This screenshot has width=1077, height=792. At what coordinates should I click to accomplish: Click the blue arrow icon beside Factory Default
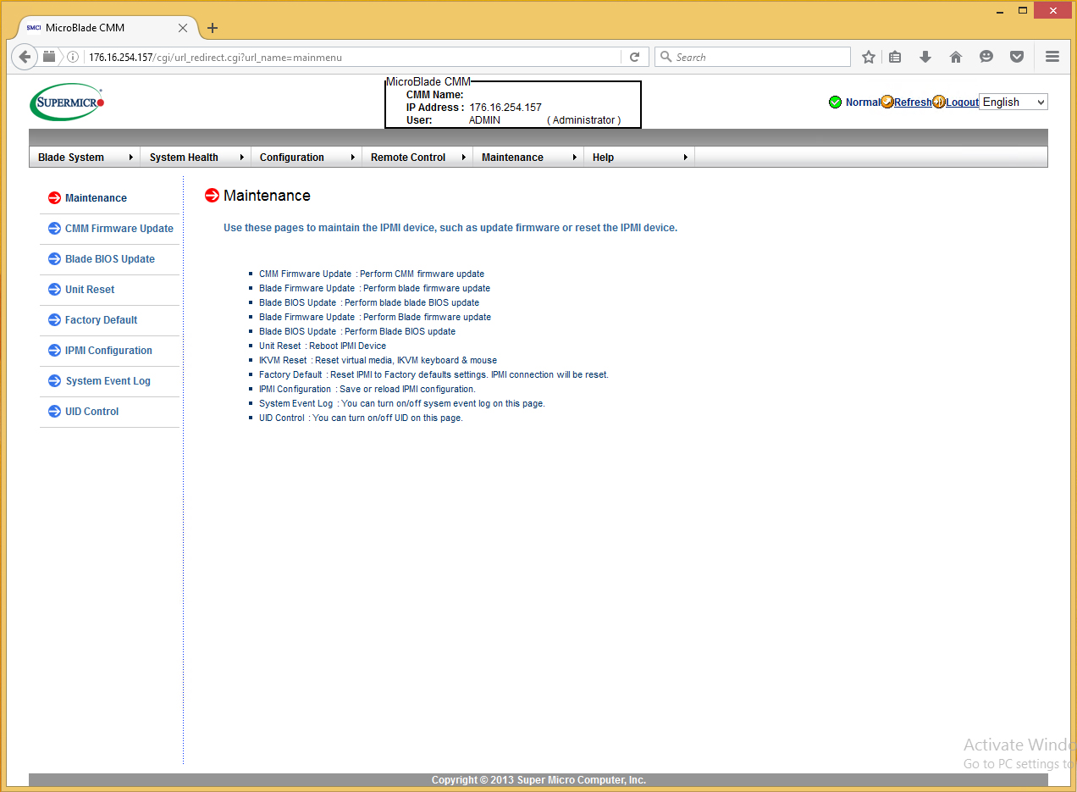coord(55,320)
